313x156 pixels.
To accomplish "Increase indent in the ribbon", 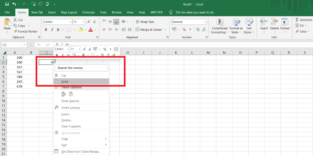I will (129, 29).
